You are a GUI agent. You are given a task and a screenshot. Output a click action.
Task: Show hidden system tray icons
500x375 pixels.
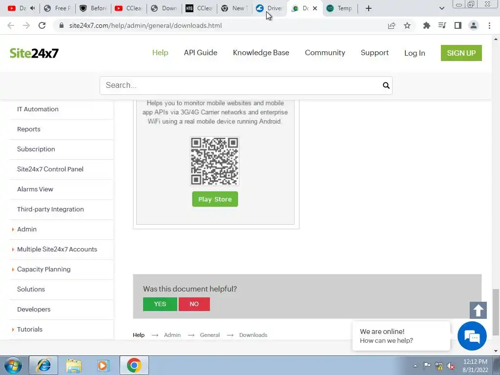[415, 366]
